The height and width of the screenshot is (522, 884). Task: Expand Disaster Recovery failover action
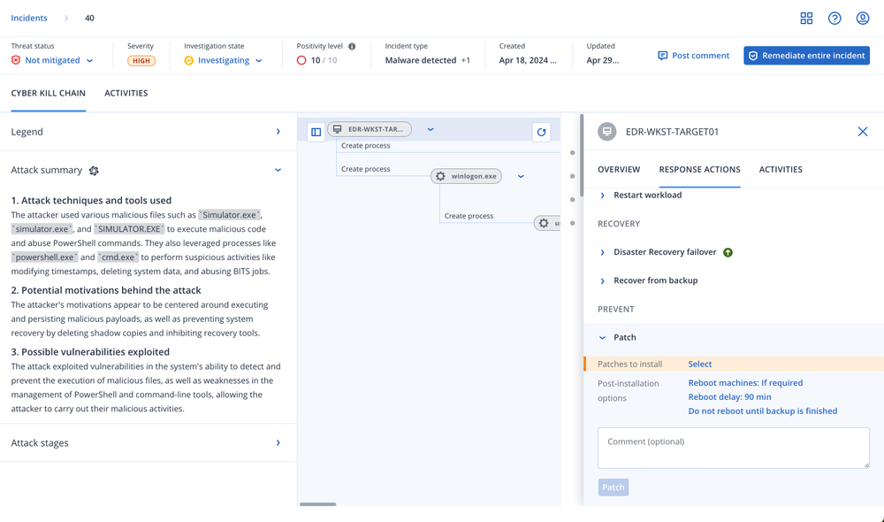point(603,252)
